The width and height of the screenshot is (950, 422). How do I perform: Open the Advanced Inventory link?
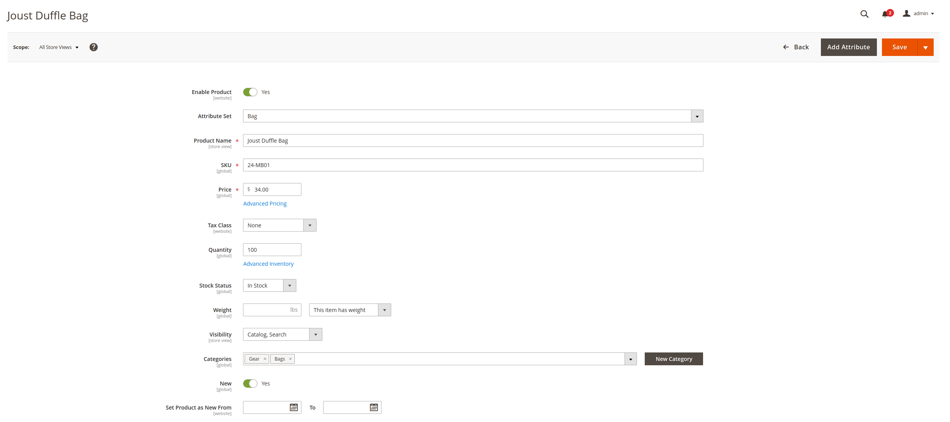tap(268, 264)
